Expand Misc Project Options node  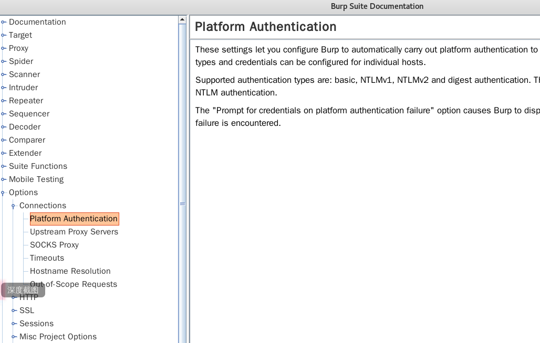click(14, 337)
